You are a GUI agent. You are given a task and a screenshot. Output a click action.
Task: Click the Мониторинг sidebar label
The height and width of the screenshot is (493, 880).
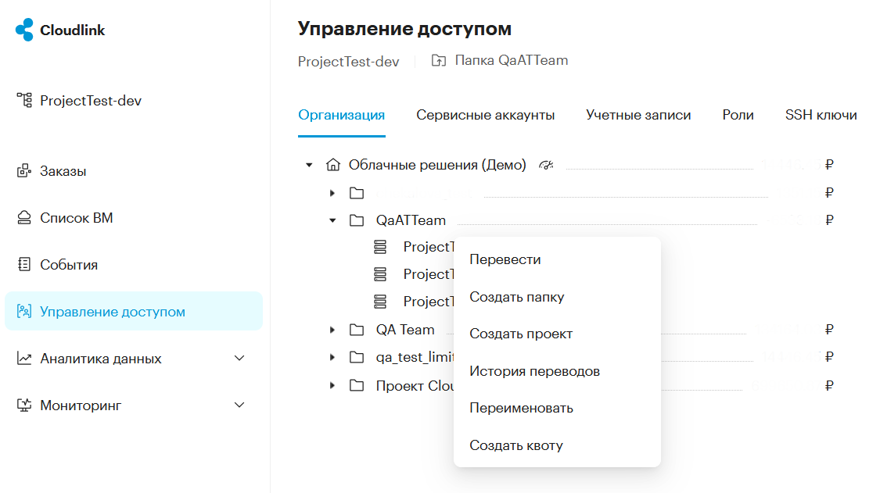pyautogui.click(x=81, y=405)
